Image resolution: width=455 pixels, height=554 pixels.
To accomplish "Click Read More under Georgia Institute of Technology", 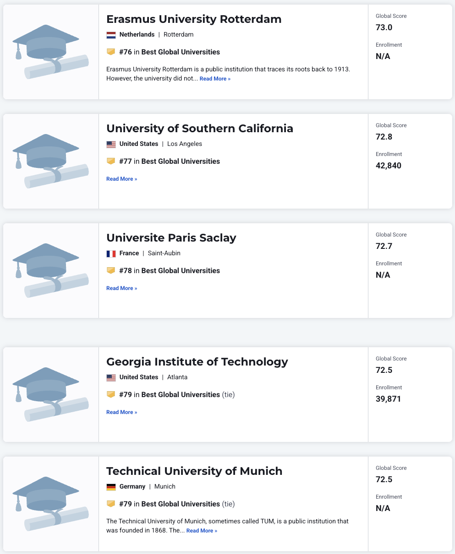I will pyautogui.click(x=121, y=412).
